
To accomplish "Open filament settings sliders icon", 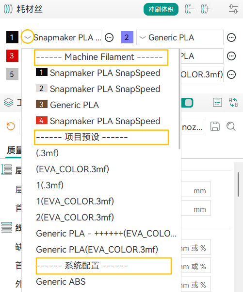I will coord(233,9).
